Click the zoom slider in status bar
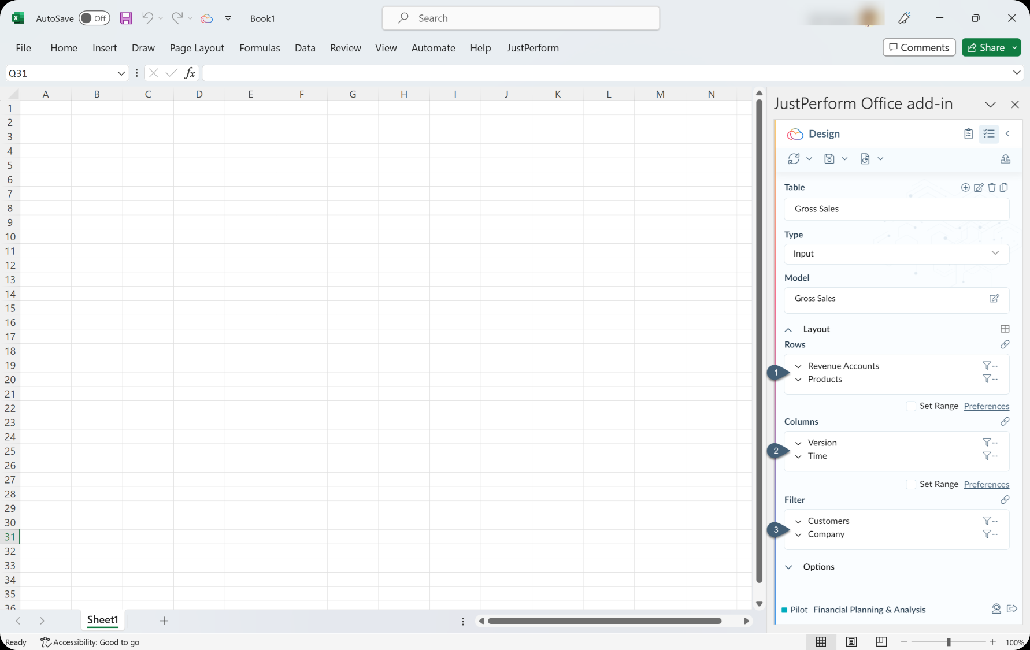The image size is (1030, 650). point(948,642)
